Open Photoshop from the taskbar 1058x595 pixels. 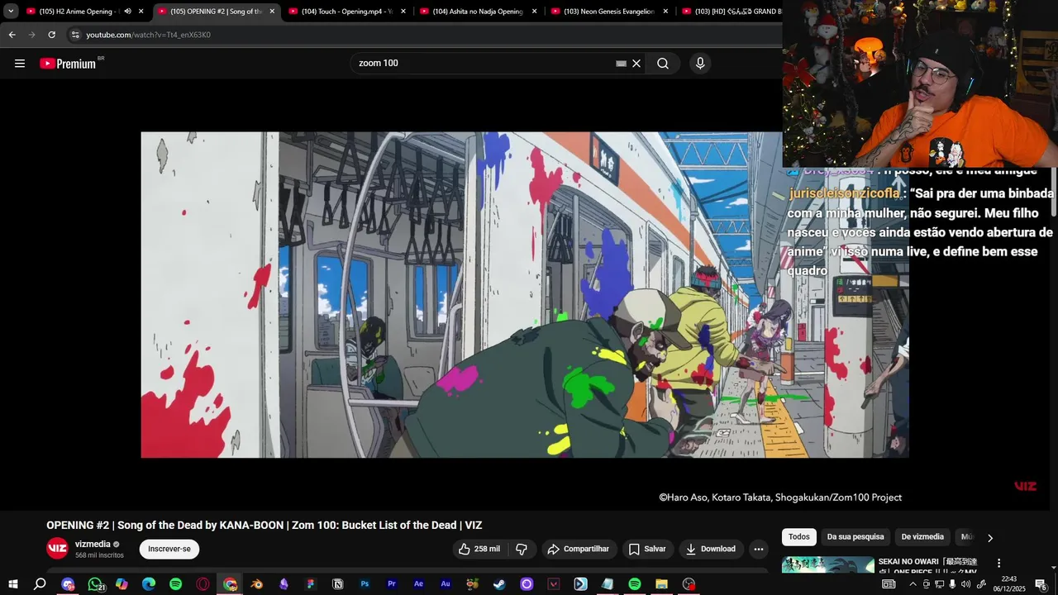tap(365, 584)
